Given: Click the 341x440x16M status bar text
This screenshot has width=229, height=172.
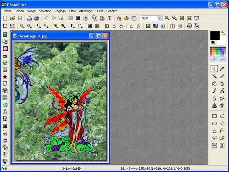Looking at the screenshot, I should pyautogui.click(x=72, y=169).
